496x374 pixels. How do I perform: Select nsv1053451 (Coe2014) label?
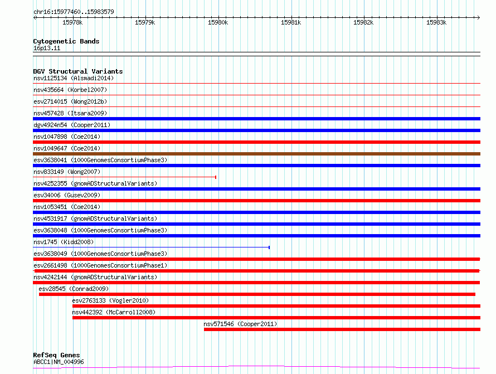click(x=67, y=207)
